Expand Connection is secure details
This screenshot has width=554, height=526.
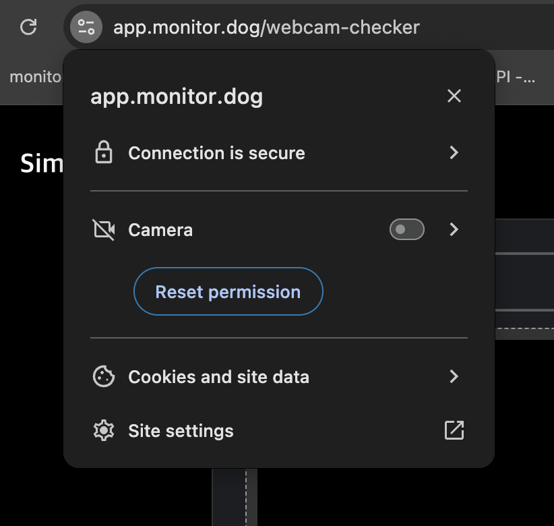[x=454, y=153]
